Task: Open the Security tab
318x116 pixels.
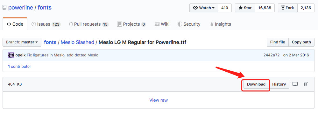Action: (189, 24)
